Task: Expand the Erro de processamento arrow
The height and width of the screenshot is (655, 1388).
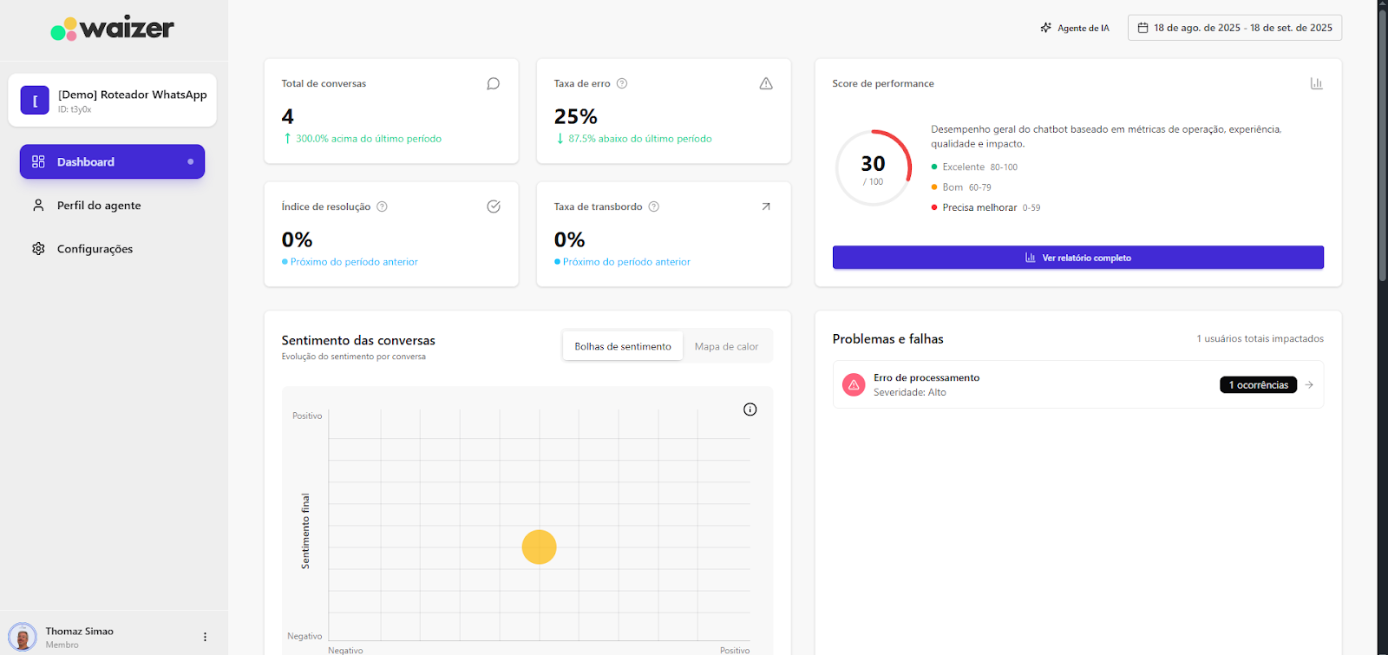Action: click(1309, 385)
